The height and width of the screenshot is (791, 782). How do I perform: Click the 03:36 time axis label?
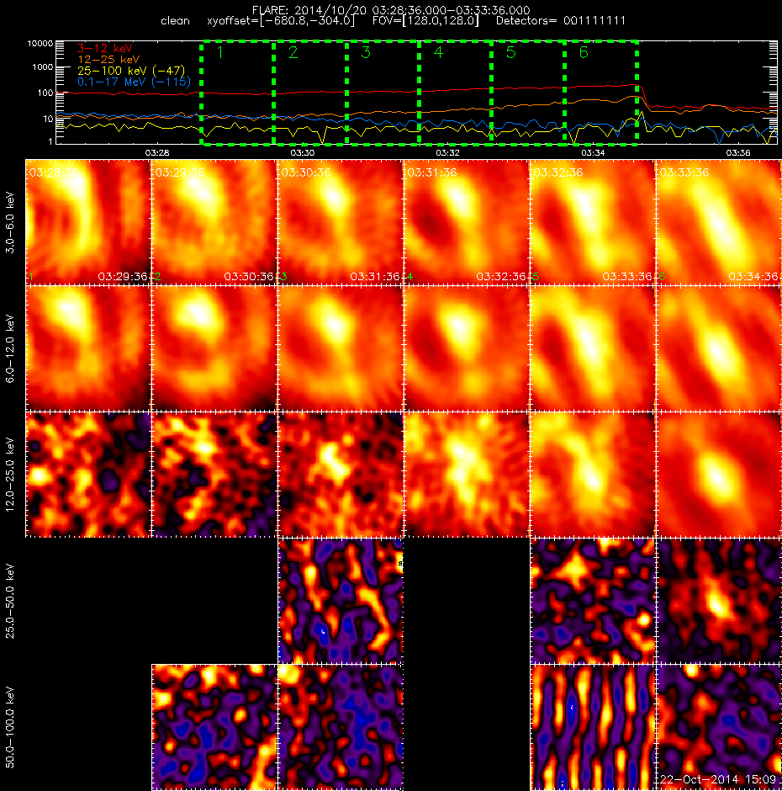[738, 152]
